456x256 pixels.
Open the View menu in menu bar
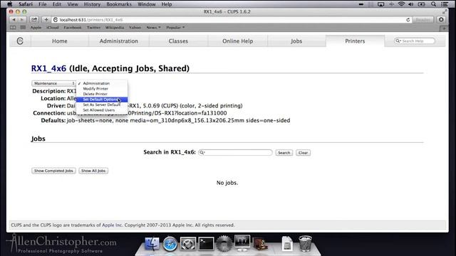point(73,4)
